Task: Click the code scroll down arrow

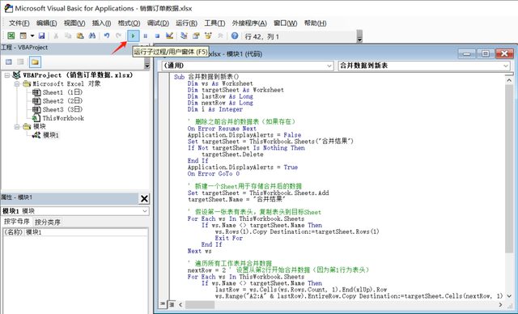Action: (509, 296)
